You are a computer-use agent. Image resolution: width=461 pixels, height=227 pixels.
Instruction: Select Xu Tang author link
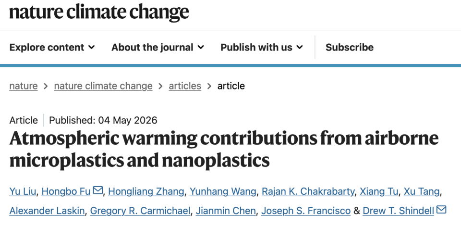click(x=422, y=191)
